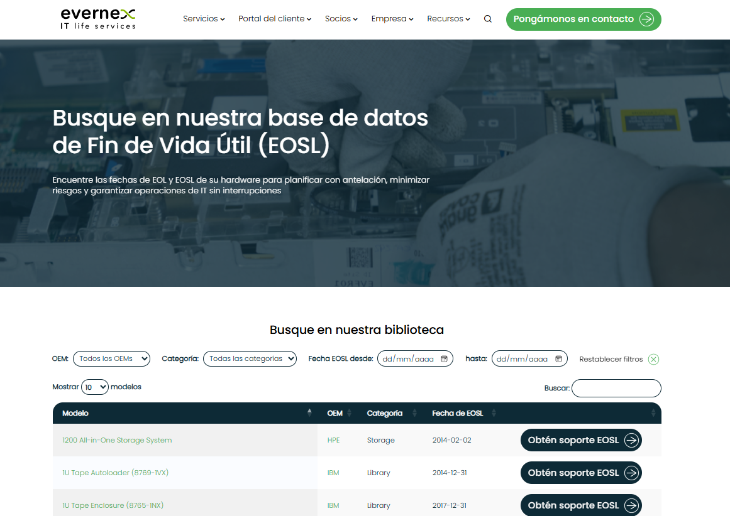Sort table by Modelo column arrows
Image resolution: width=730 pixels, height=516 pixels.
coord(309,412)
